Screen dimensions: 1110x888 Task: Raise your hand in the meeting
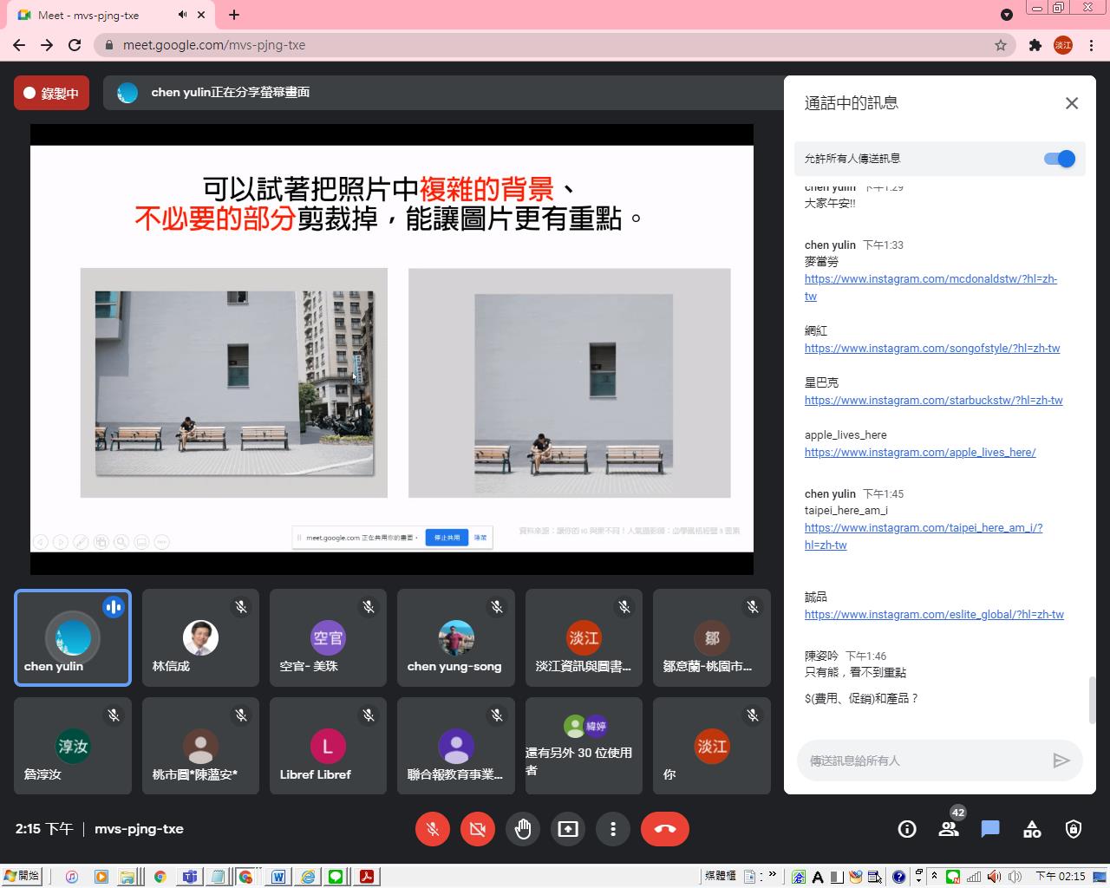(523, 829)
